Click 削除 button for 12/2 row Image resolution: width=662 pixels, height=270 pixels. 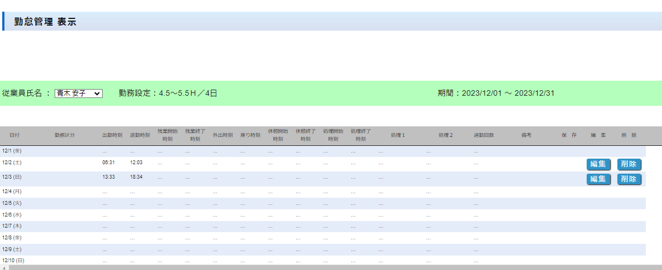629,164
